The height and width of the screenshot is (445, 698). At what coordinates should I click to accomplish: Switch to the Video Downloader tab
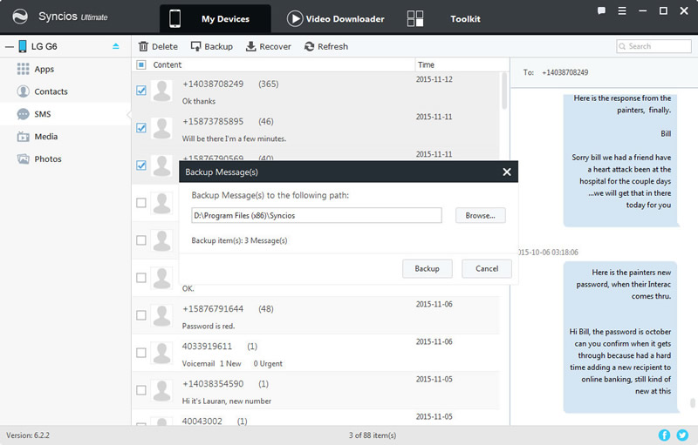click(x=335, y=18)
